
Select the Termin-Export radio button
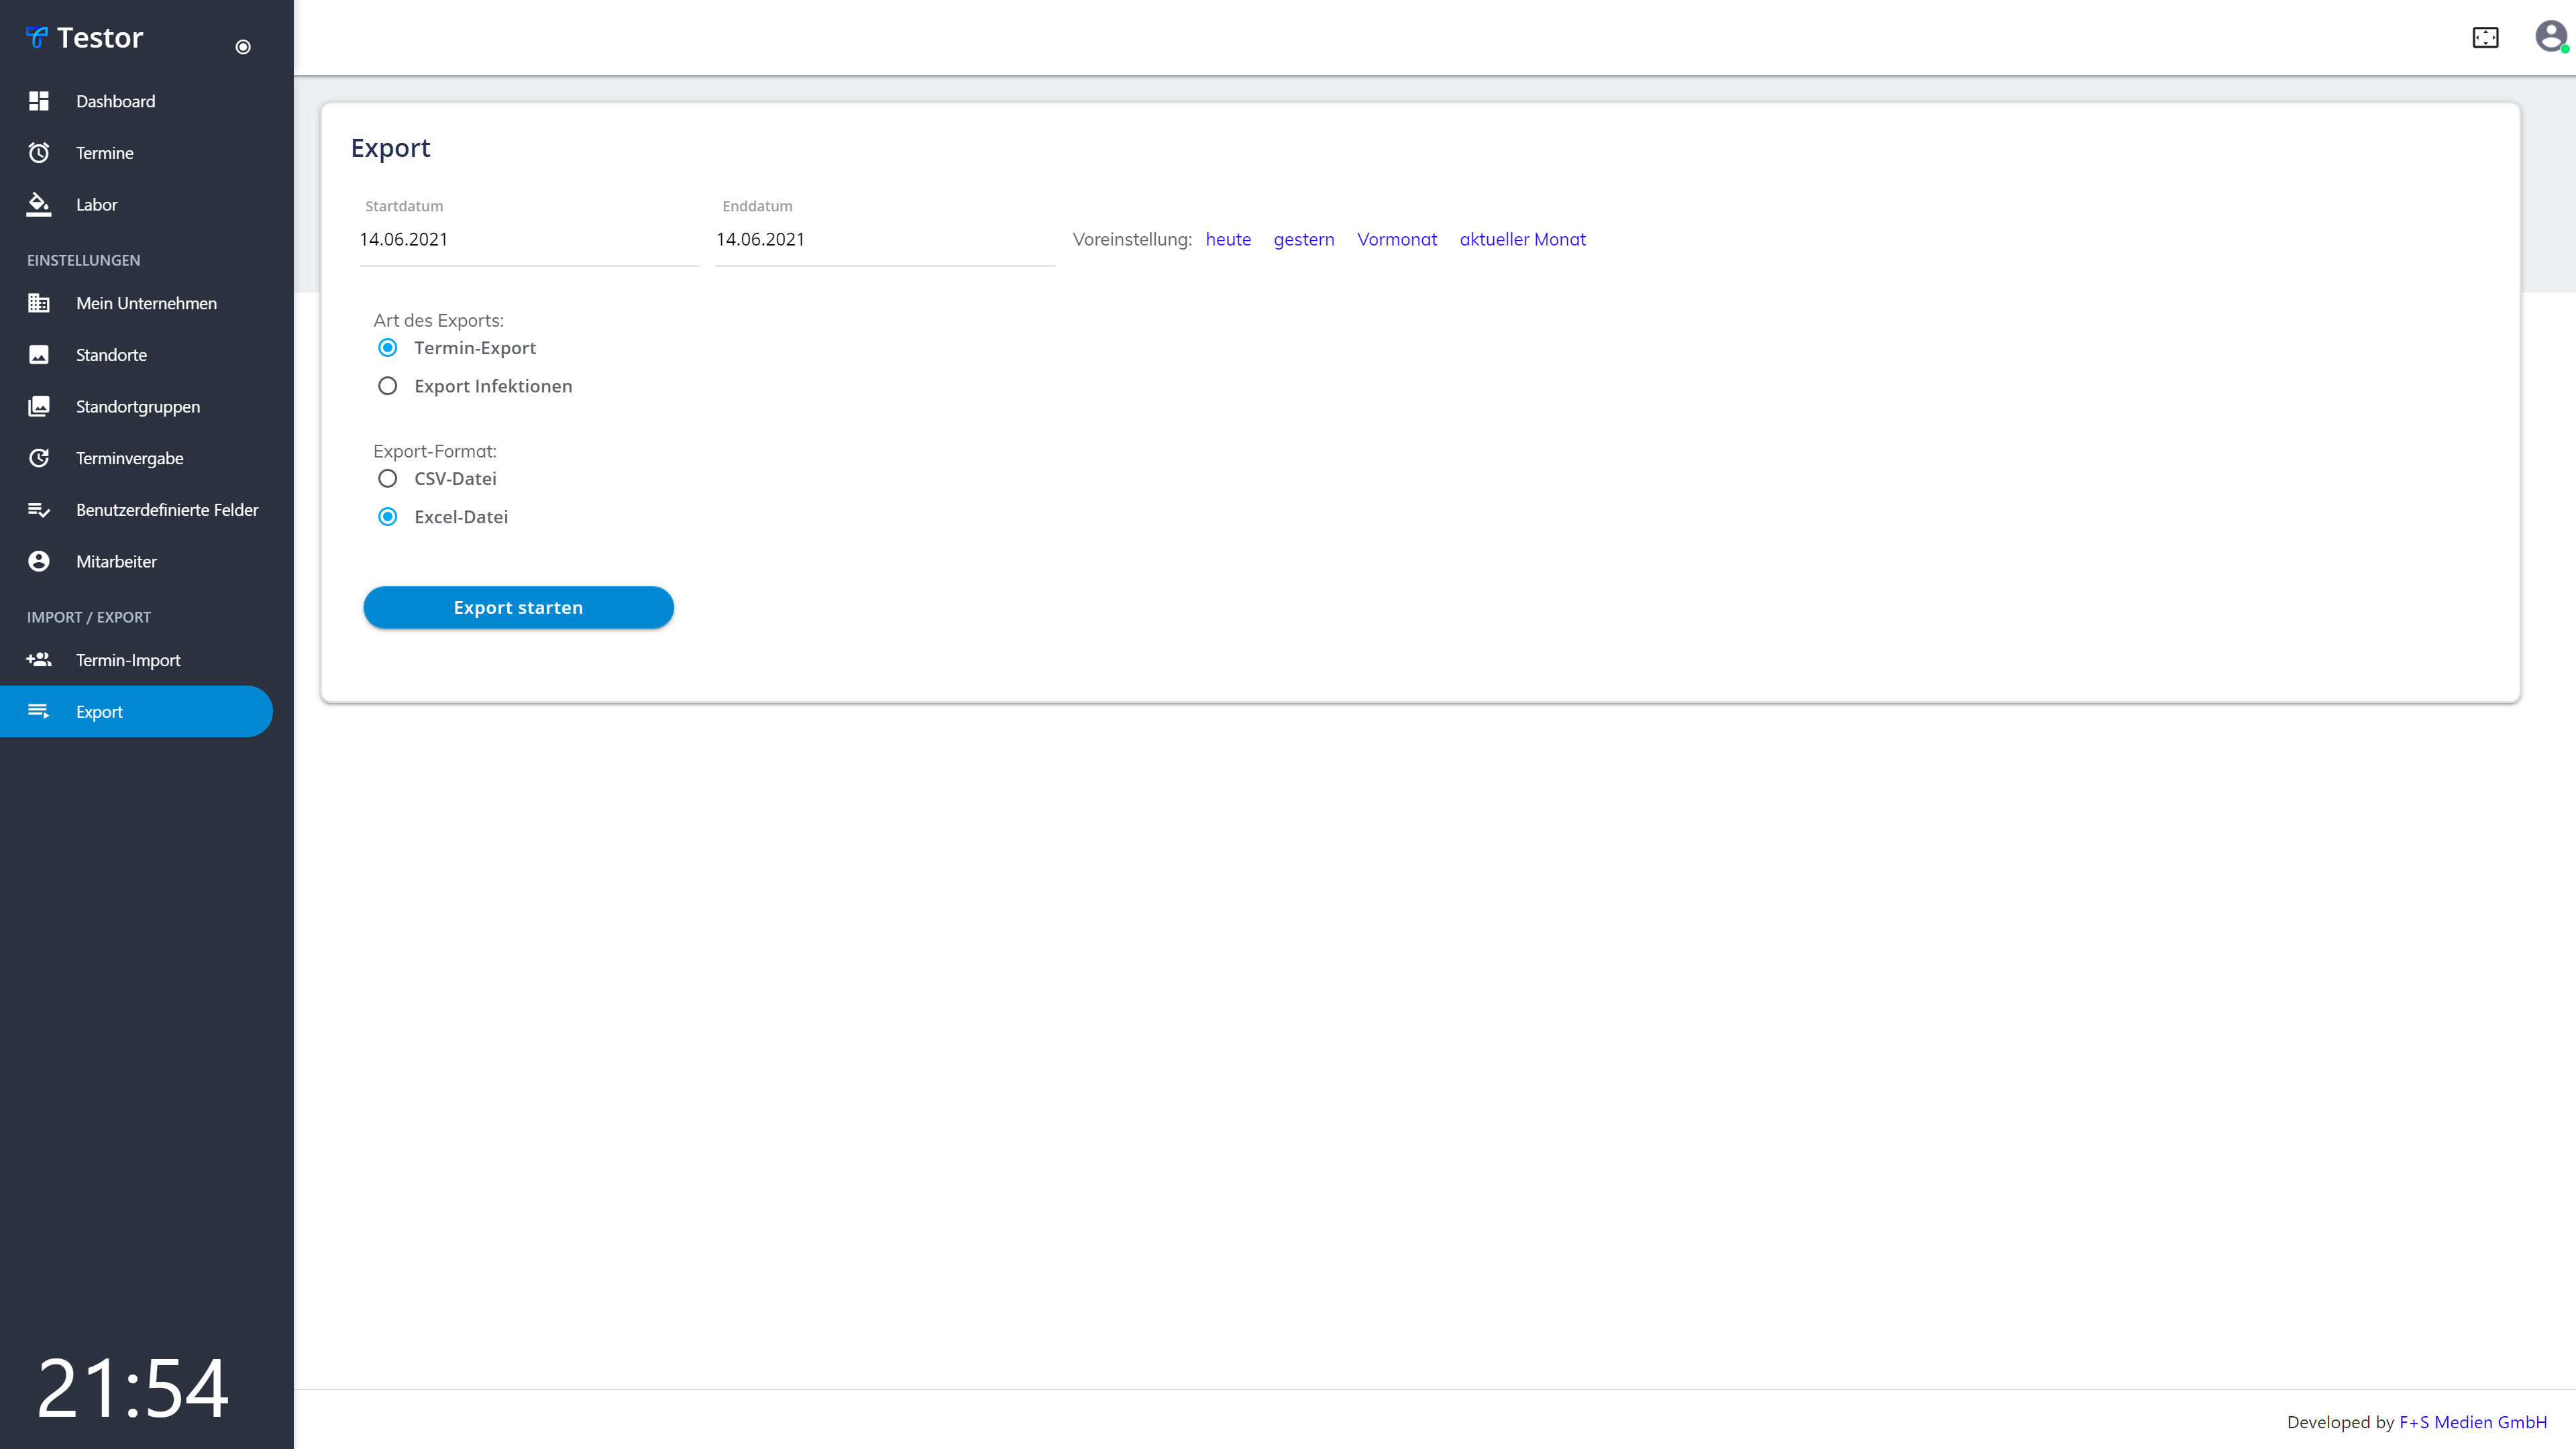(388, 348)
